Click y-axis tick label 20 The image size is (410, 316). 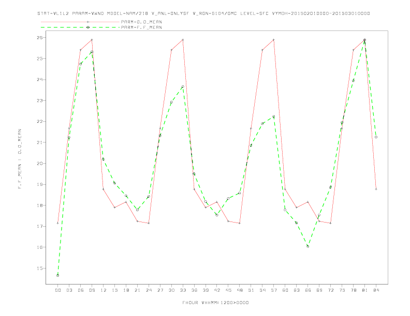(40, 164)
